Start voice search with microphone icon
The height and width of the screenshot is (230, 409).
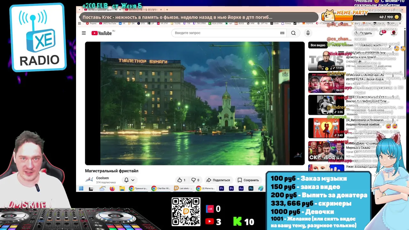pos(308,33)
